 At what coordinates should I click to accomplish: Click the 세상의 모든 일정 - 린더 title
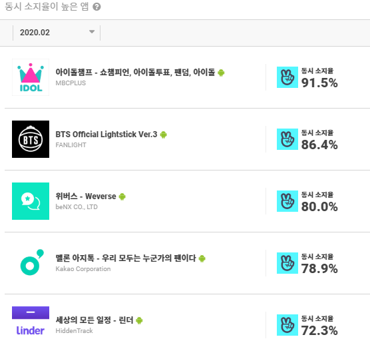94,320
